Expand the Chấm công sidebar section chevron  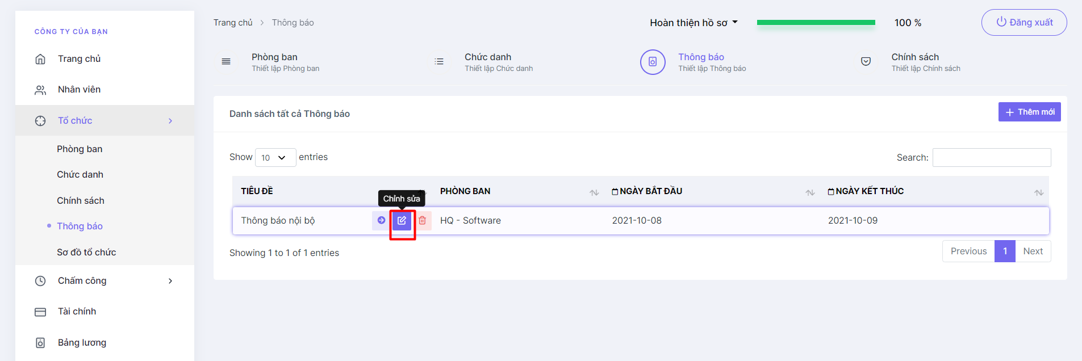tap(170, 281)
